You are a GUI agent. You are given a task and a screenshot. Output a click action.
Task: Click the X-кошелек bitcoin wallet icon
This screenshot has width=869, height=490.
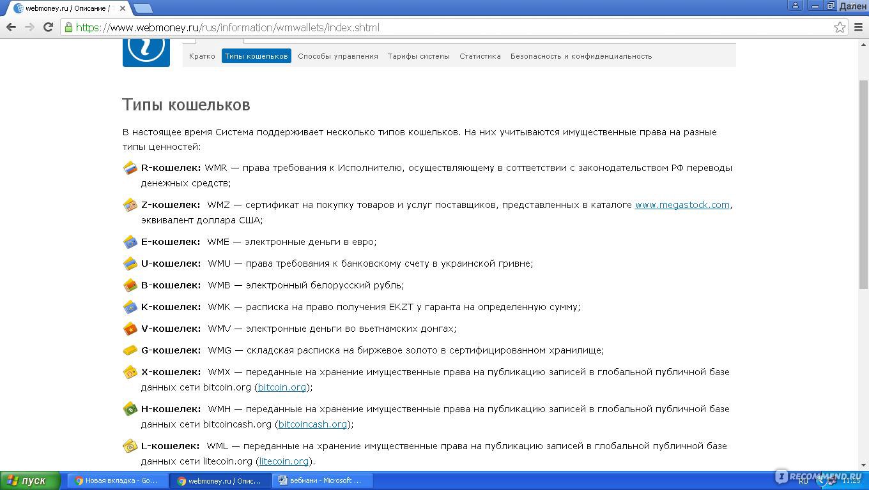[130, 372]
